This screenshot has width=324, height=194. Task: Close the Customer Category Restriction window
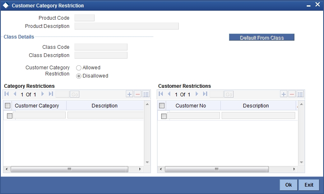click(x=317, y=5)
